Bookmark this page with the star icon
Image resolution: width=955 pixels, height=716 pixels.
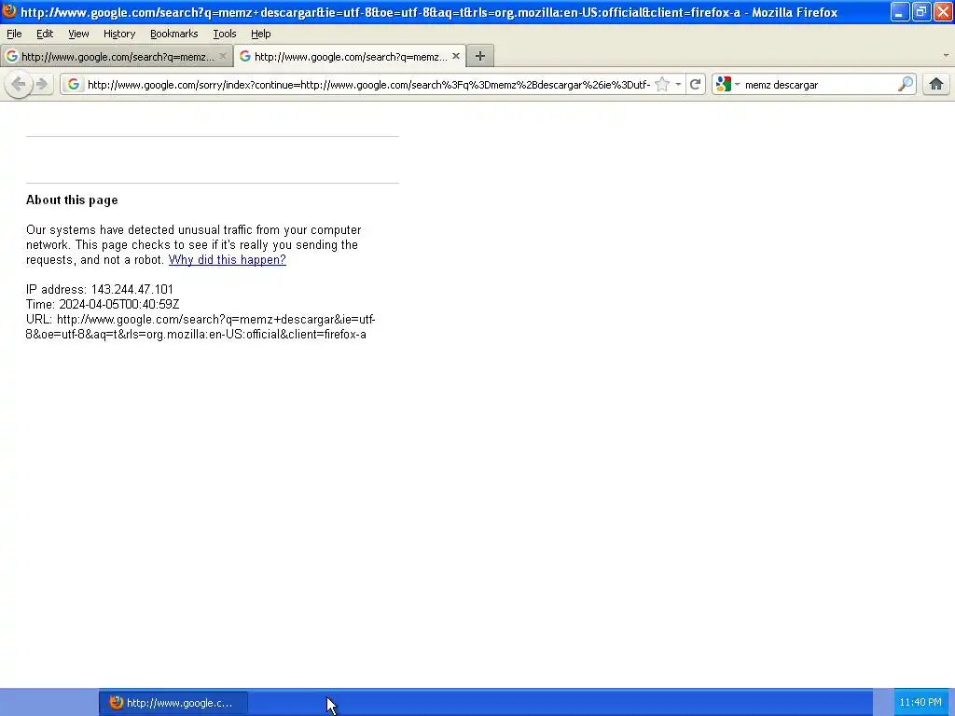[x=662, y=84]
